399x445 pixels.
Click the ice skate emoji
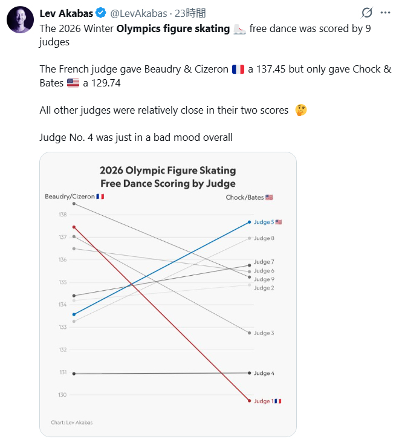coord(239,29)
